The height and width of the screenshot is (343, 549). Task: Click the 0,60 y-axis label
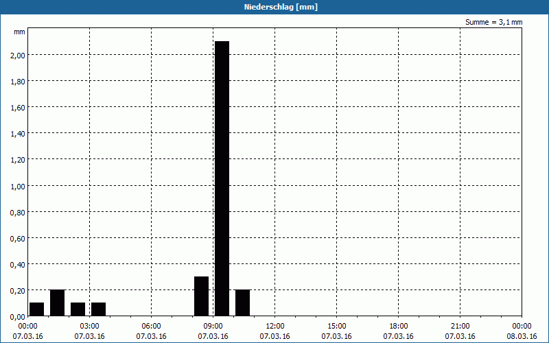pyautogui.click(x=18, y=238)
